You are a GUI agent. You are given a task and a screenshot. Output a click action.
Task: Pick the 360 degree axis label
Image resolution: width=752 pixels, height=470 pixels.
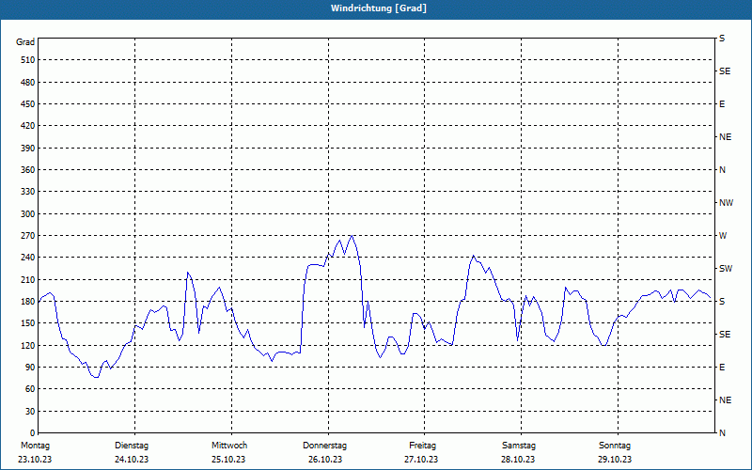click(x=28, y=170)
